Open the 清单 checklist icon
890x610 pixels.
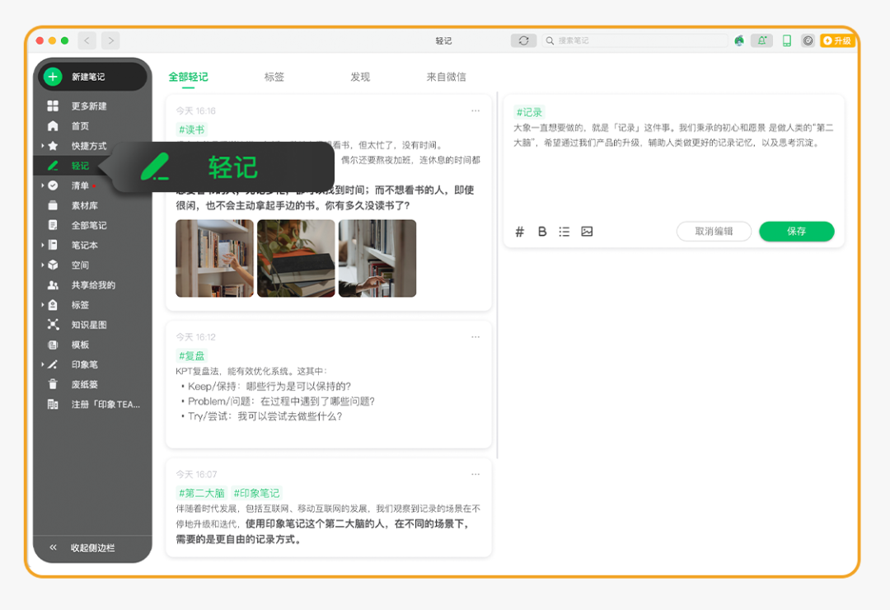53,185
